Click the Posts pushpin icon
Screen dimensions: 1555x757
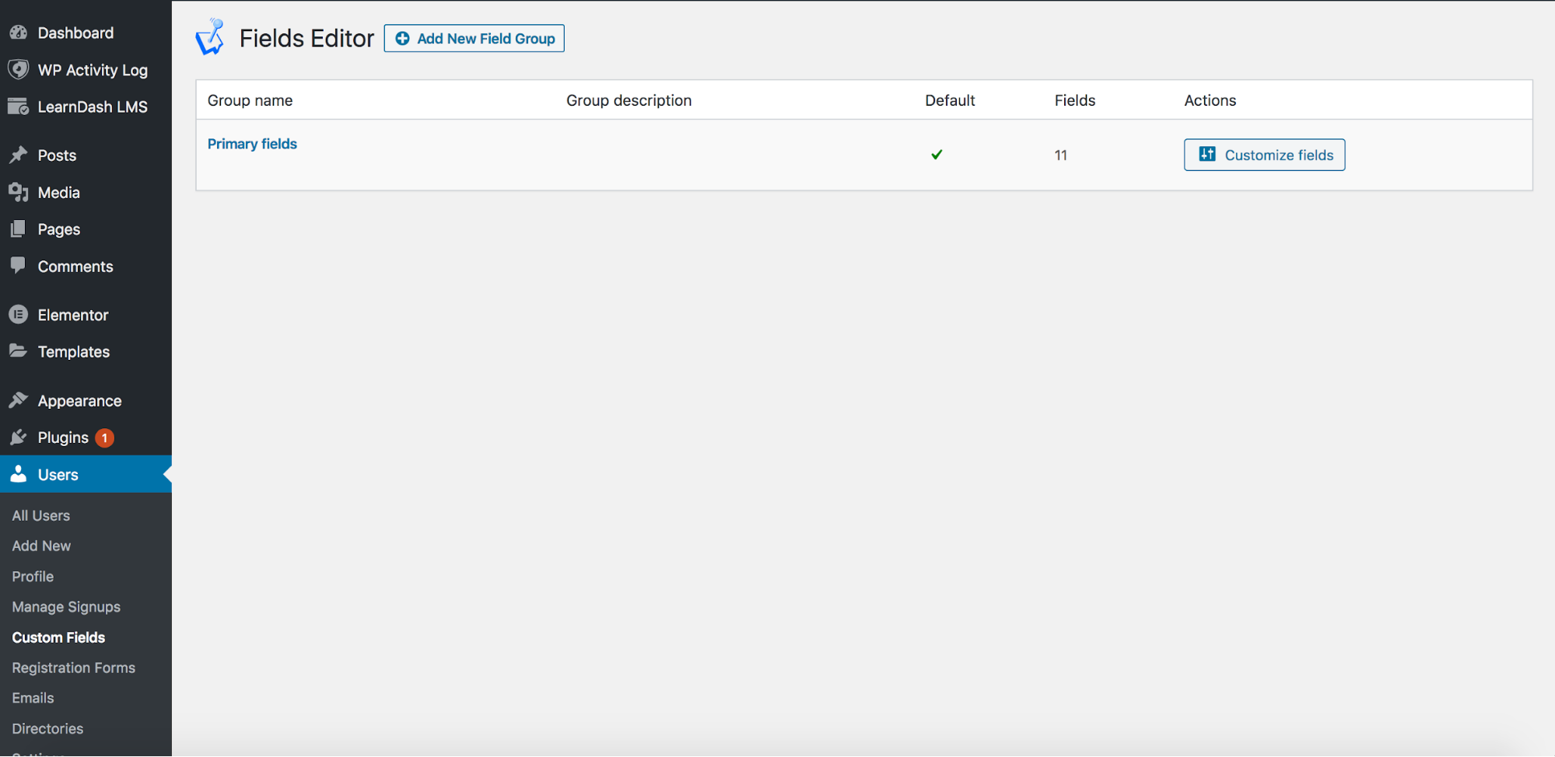(19, 155)
